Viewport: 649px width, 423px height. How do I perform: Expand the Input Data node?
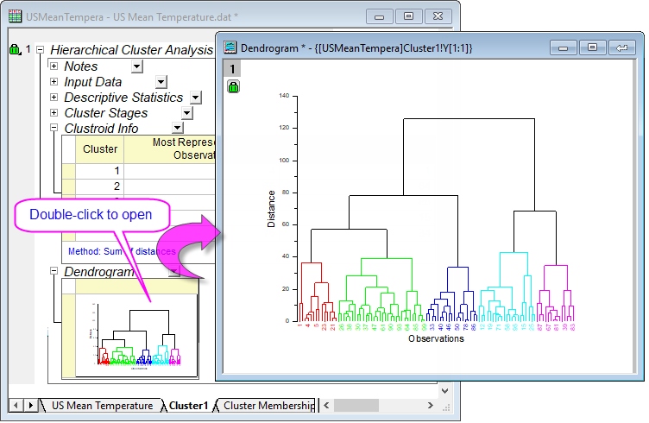(54, 82)
